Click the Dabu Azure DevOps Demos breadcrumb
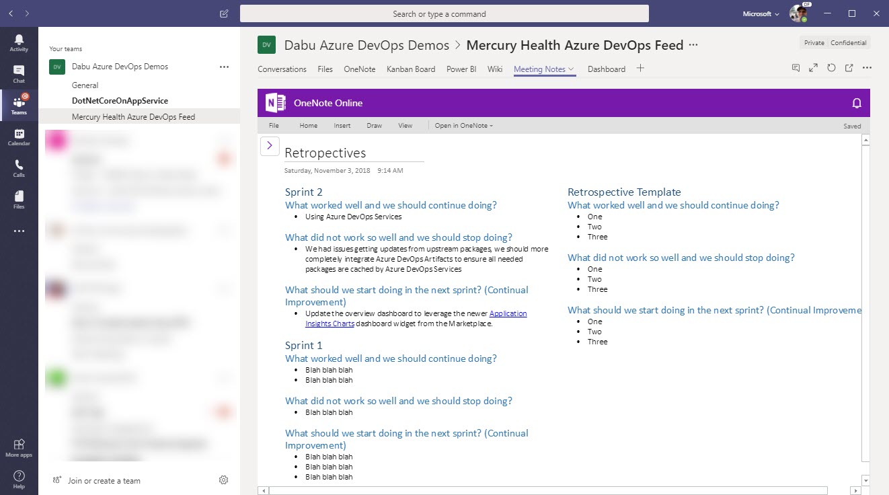 click(x=366, y=45)
